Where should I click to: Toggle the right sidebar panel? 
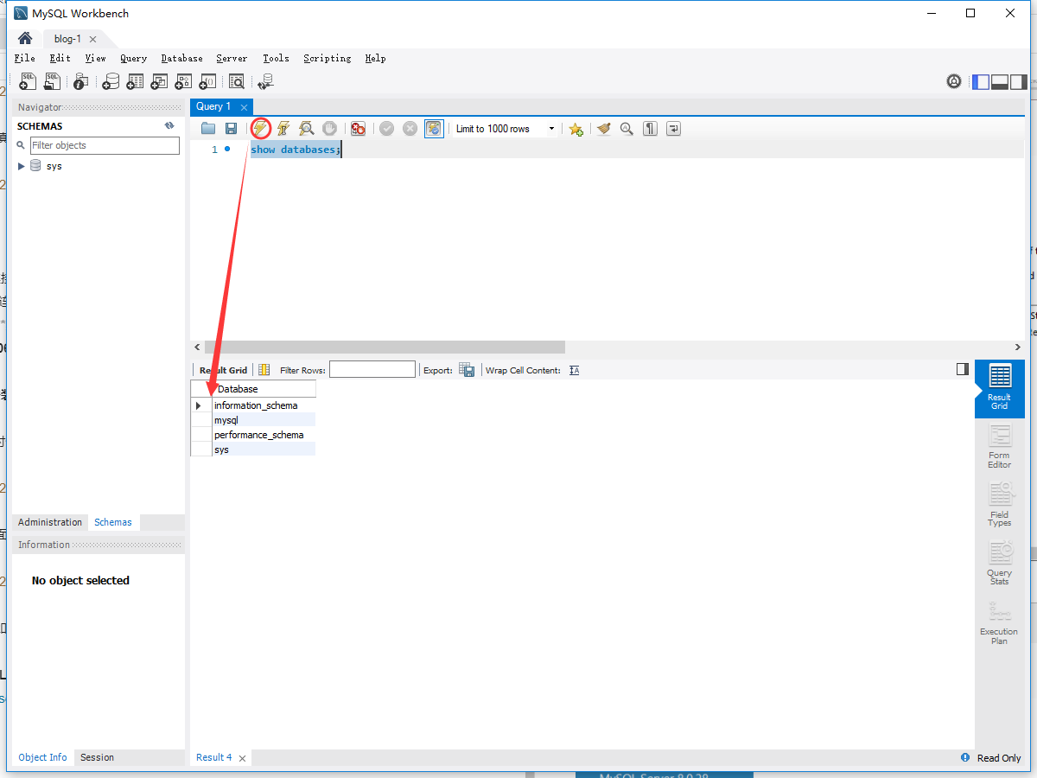coord(1019,81)
